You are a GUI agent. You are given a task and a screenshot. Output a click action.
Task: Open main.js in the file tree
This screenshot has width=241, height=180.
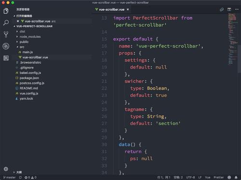click(x=27, y=52)
